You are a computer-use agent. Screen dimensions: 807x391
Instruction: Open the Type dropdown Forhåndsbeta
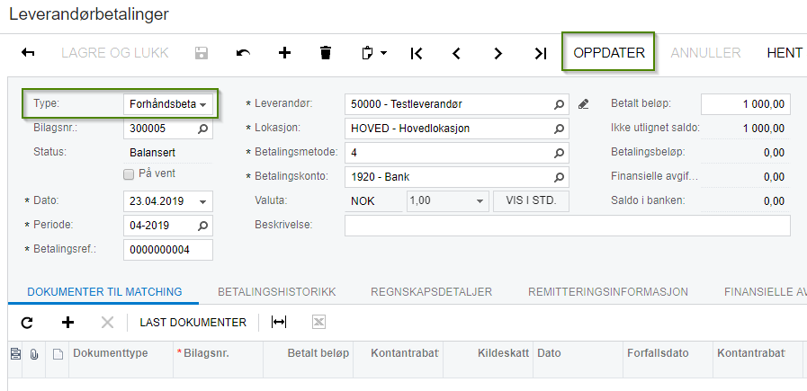click(x=168, y=104)
